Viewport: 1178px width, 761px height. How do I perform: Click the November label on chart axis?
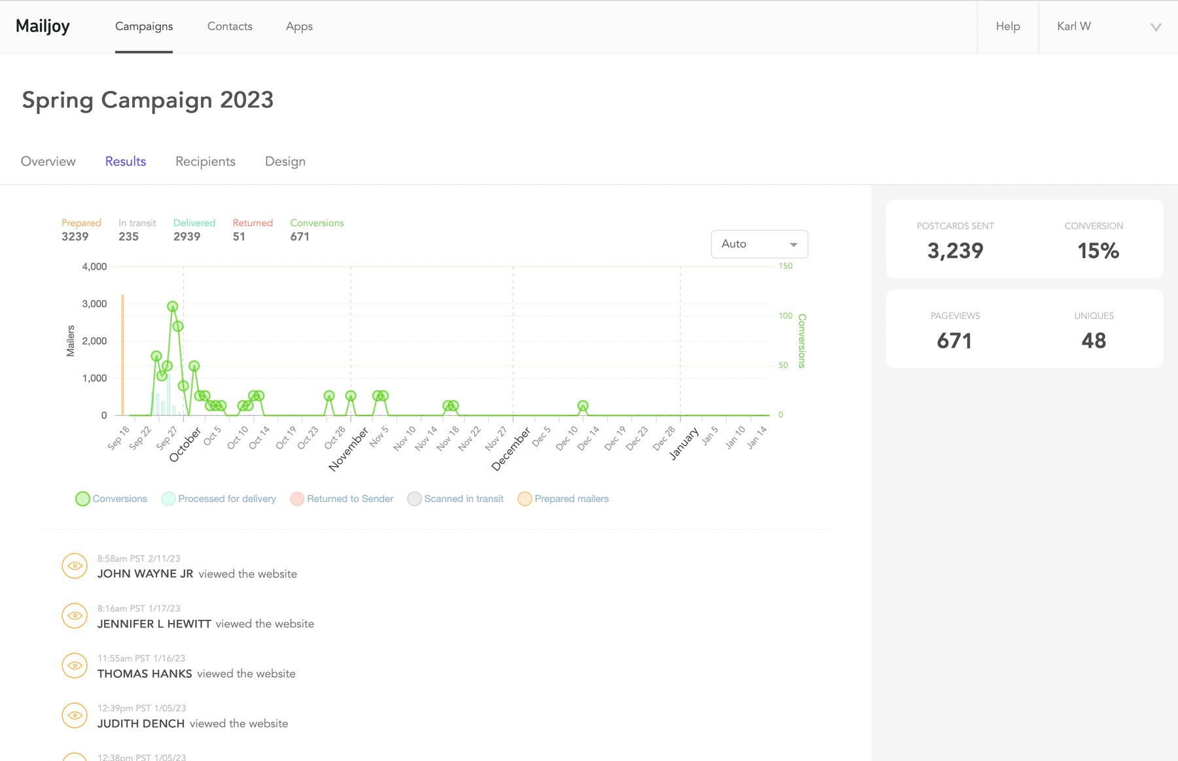click(348, 450)
